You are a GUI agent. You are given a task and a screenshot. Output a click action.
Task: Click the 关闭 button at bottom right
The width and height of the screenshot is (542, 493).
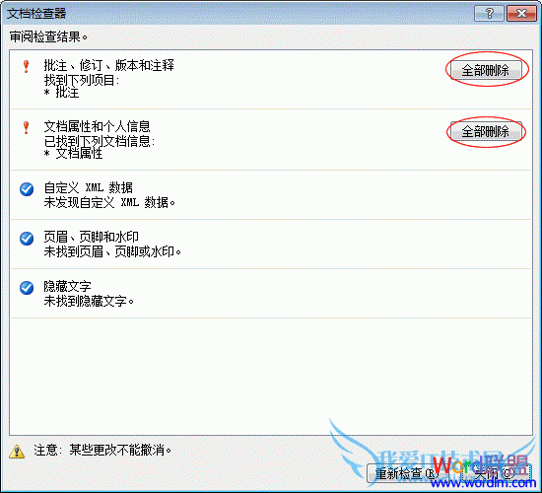pos(496,472)
